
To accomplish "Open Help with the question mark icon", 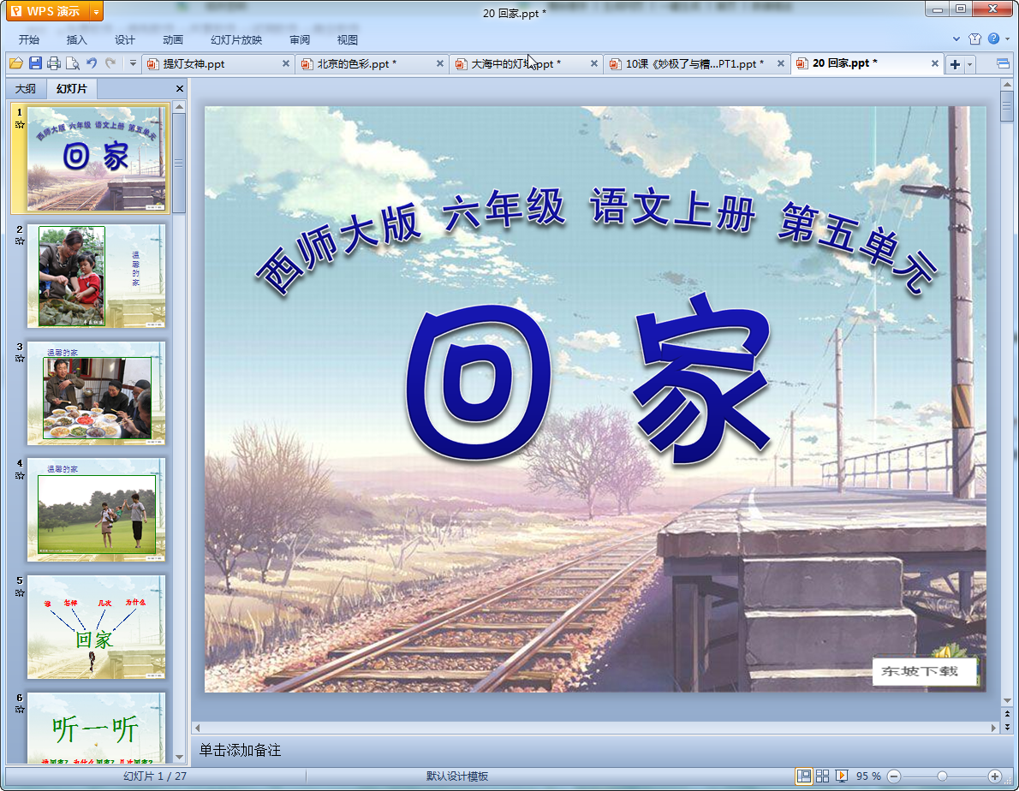I will click(993, 39).
